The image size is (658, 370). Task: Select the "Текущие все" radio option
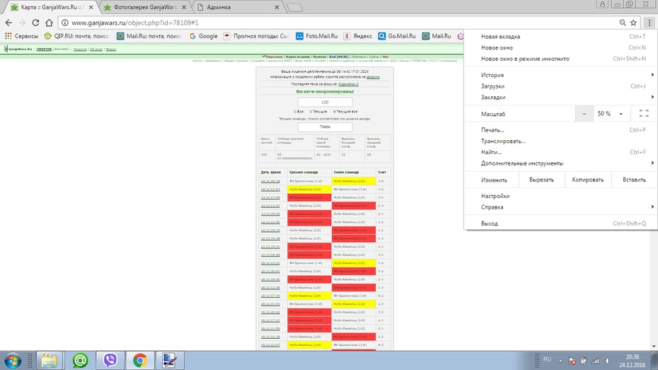click(335, 112)
